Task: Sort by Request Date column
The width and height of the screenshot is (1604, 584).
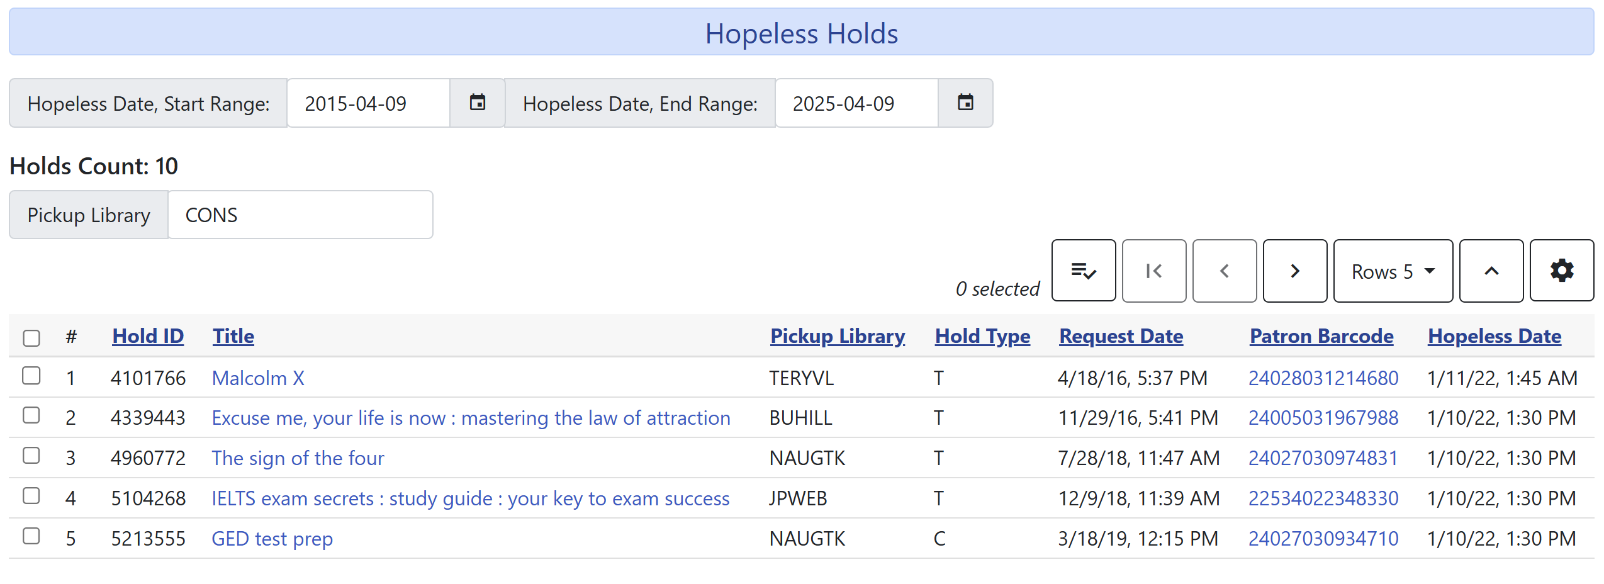Action: 1120,335
